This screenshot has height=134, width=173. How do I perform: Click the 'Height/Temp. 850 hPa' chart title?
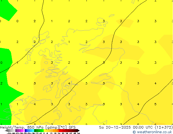point(21,127)
